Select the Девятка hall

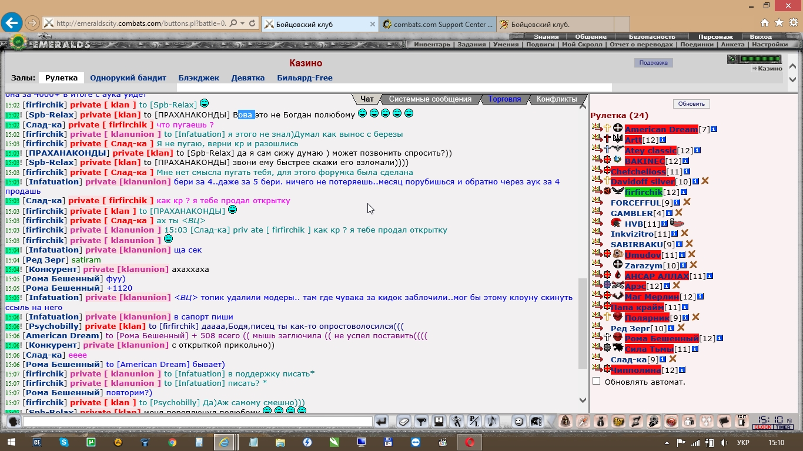247,78
